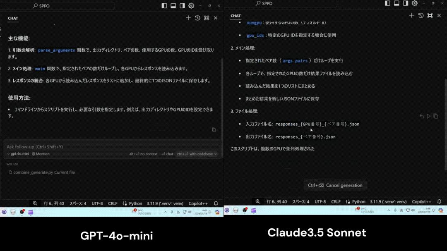Open the chat history panel

(197, 18)
